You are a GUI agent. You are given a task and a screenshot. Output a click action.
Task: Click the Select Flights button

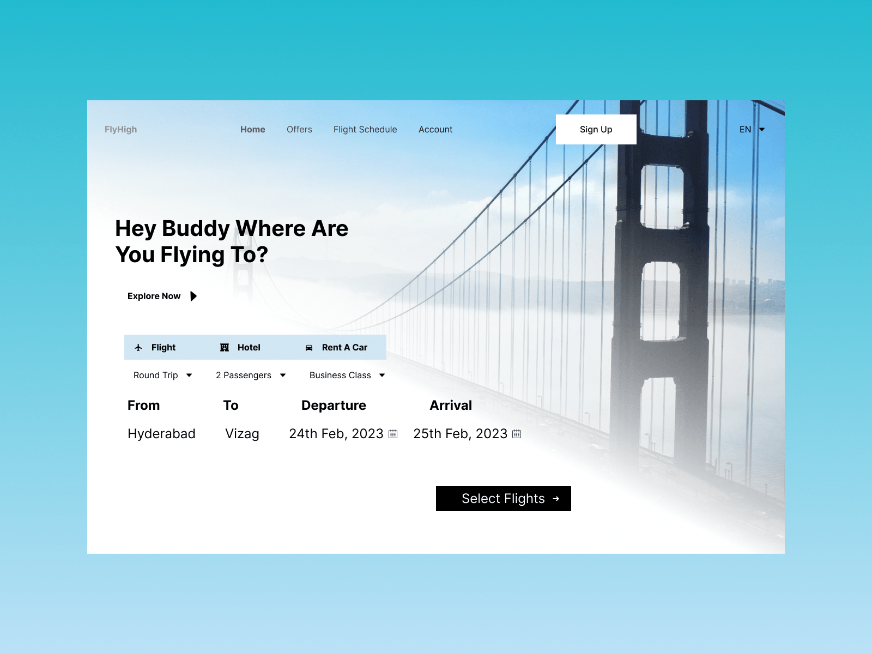tap(504, 499)
